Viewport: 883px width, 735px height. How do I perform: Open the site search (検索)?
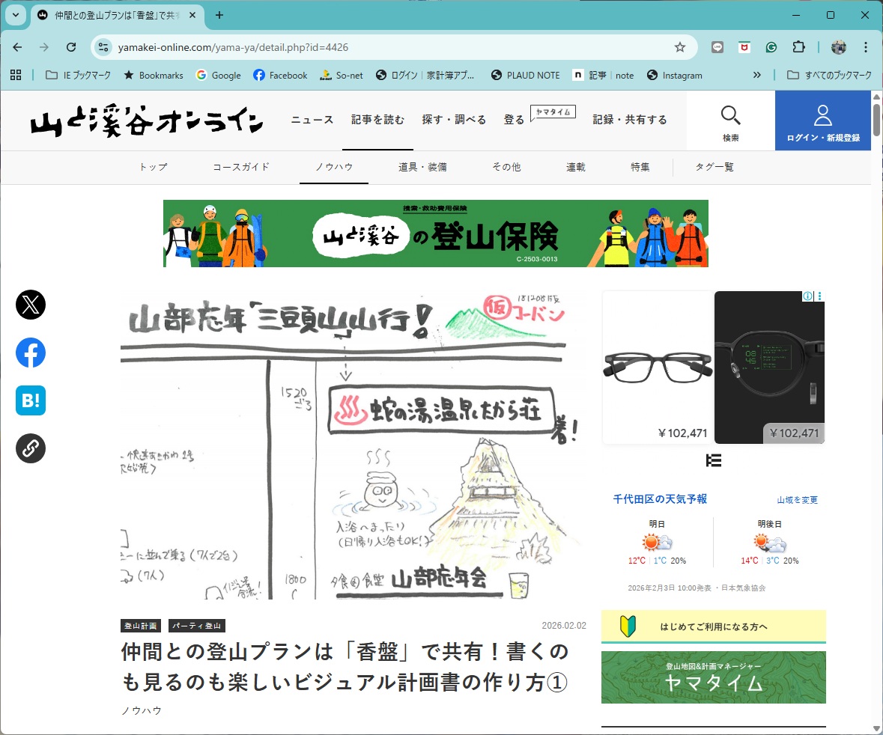[729, 121]
